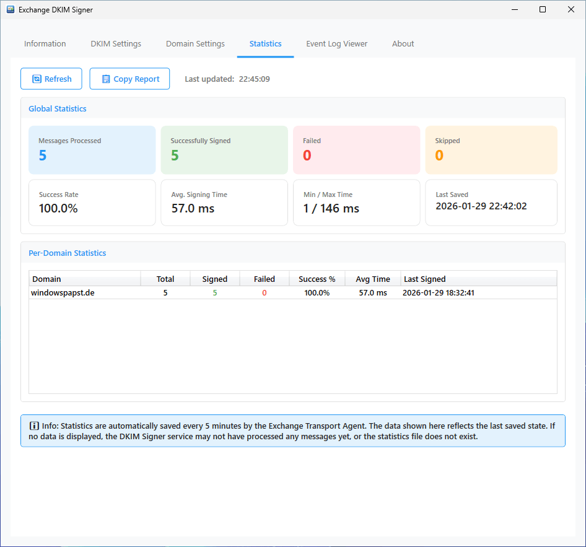Viewport: 586px width, 547px height.
Task: Click the Avg Time column header
Action: [x=373, y=279]
